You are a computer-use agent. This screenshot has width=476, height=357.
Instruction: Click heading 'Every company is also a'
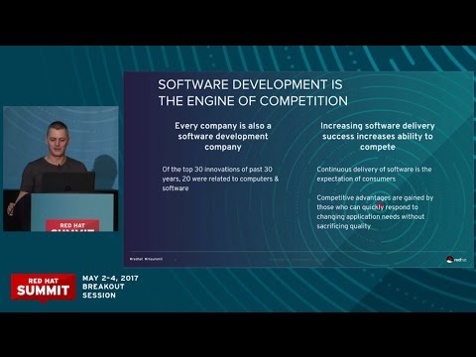223,126
